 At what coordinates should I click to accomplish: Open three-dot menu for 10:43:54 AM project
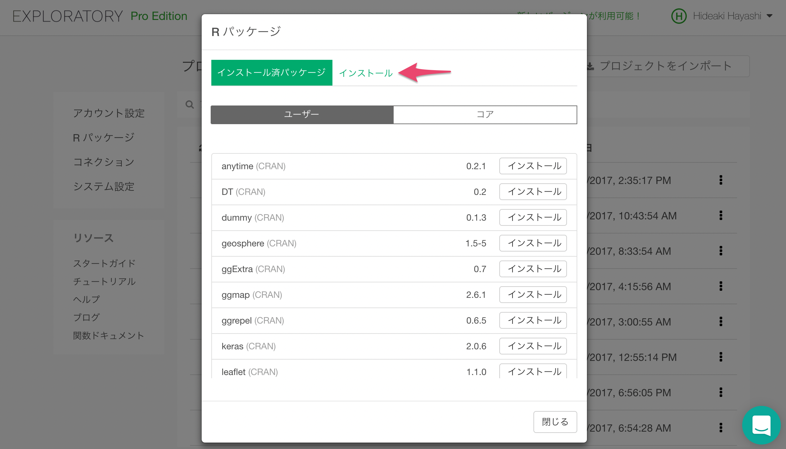[721, 215]
